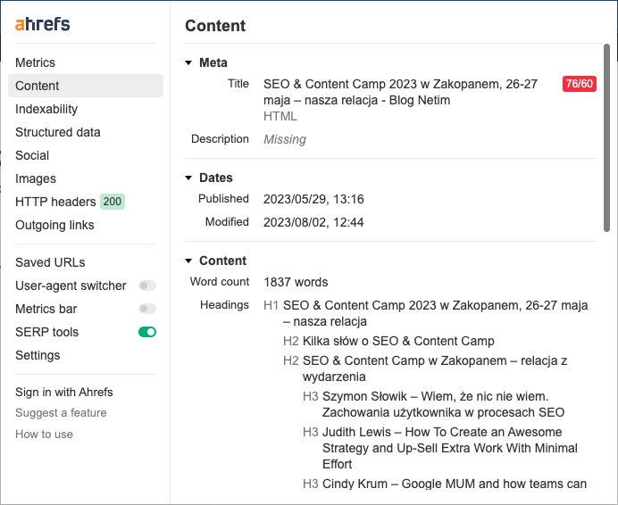
Task: Open Settings
Action: (38, 355)
